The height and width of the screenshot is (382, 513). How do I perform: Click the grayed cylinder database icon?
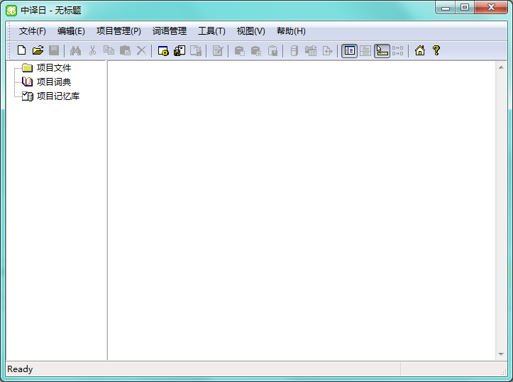tap(294, 50)
